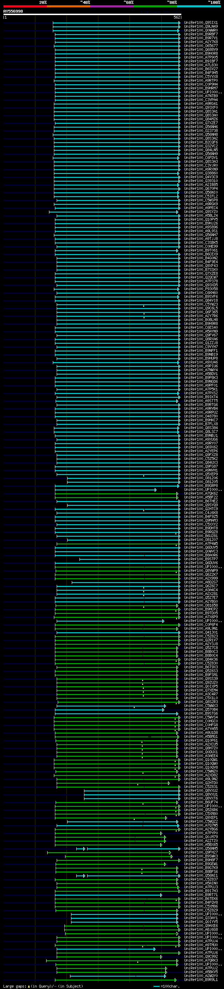The height and width of the screenshot is (989, 224).
Task: Select the UniRef100_Q0WVC3 label
Action: pyautogui.click(x=201, y=551)
